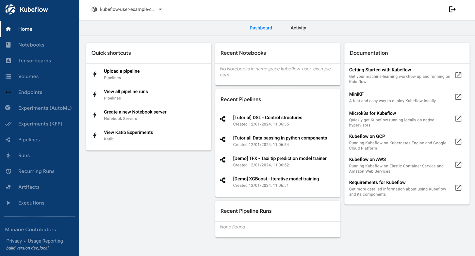
Task: Click the lightning icon beside Upload a pipeline
Action: (95, 74)
